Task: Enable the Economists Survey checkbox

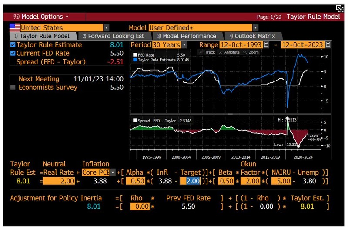Action: 13,87
